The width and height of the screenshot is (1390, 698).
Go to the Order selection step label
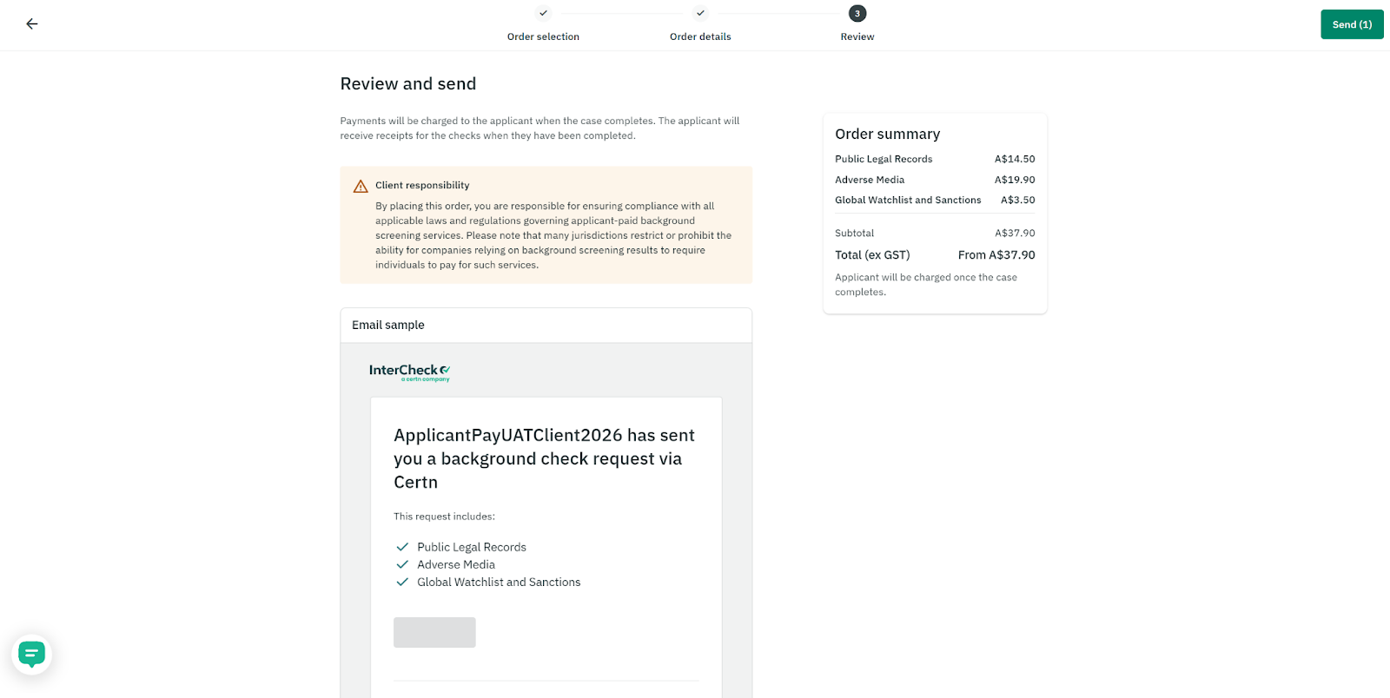coord(543,36)
